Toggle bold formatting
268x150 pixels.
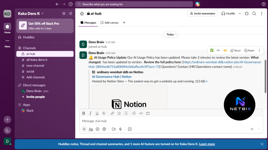coord(83,113)
